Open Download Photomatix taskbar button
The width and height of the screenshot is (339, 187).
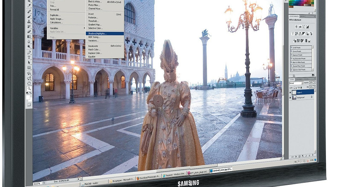click(149, 178)
